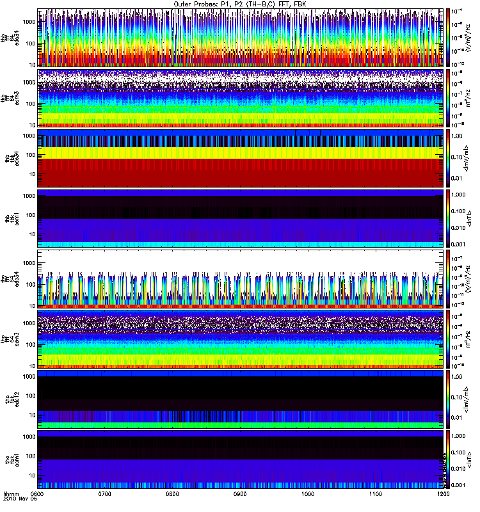Click the '2010 Nov 05' date label
Screen dimensions: 480x512
click(x=20, y=499)
